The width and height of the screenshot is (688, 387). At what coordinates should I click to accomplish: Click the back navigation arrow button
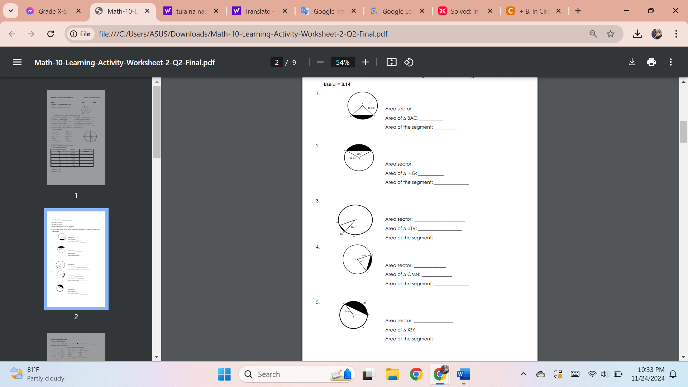(11, 34)
